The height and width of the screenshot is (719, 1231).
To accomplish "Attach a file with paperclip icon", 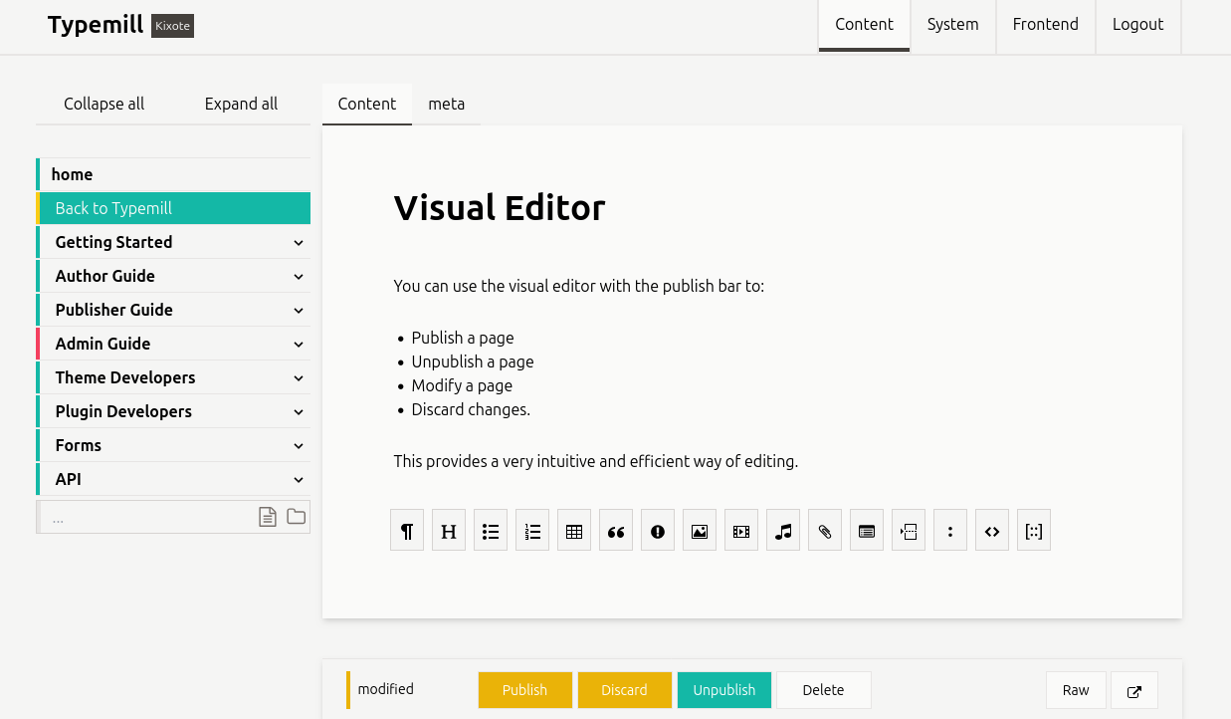I will (x=825, y=531).
